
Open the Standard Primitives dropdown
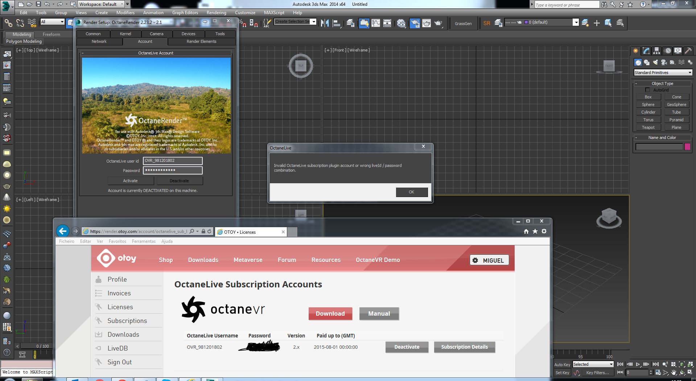tap(663, 73)
